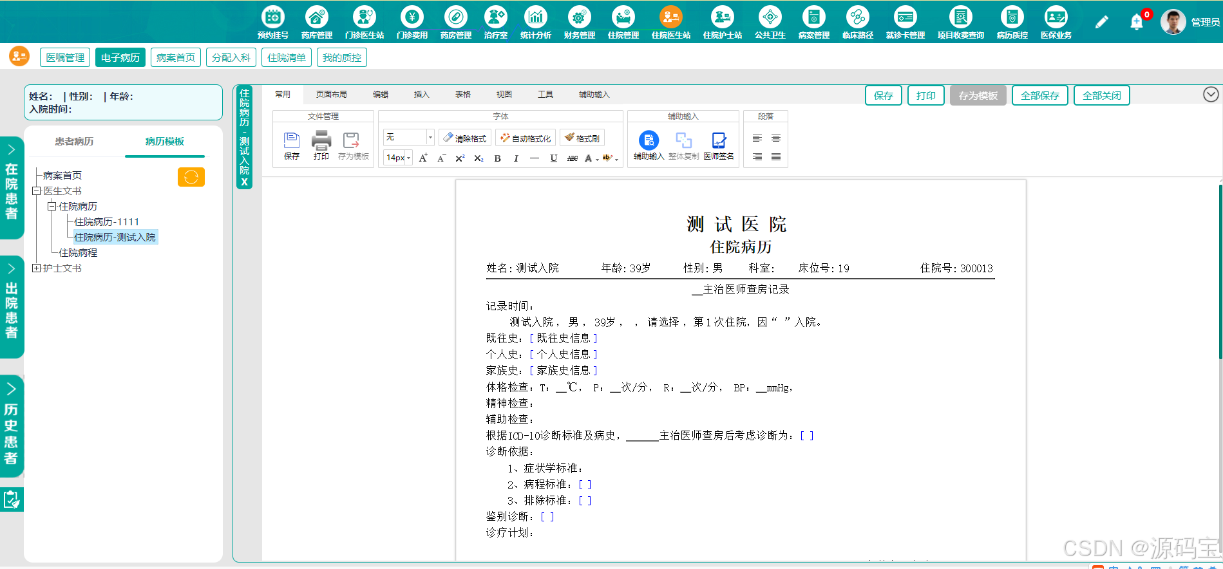Align paragraph left

tap(757, 138)
